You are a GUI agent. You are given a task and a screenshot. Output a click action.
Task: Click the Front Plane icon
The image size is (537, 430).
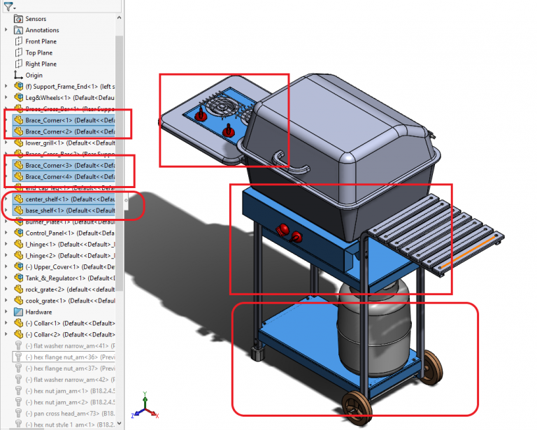click(x=19, y=41)
